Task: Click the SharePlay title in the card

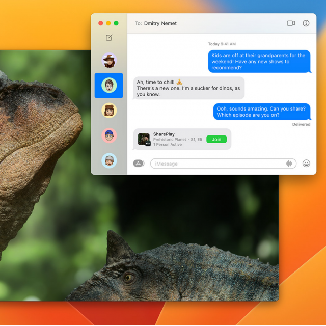Action: (164, 134)
